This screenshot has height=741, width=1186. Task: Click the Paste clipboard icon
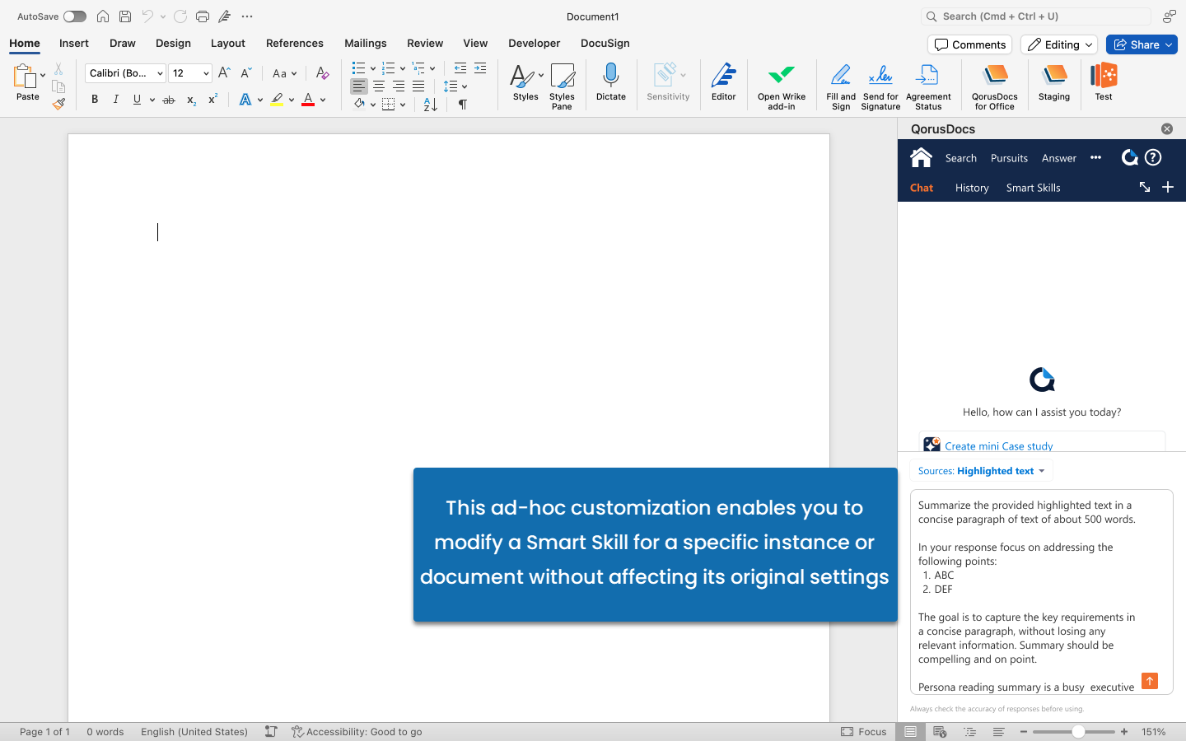[25, 76]
